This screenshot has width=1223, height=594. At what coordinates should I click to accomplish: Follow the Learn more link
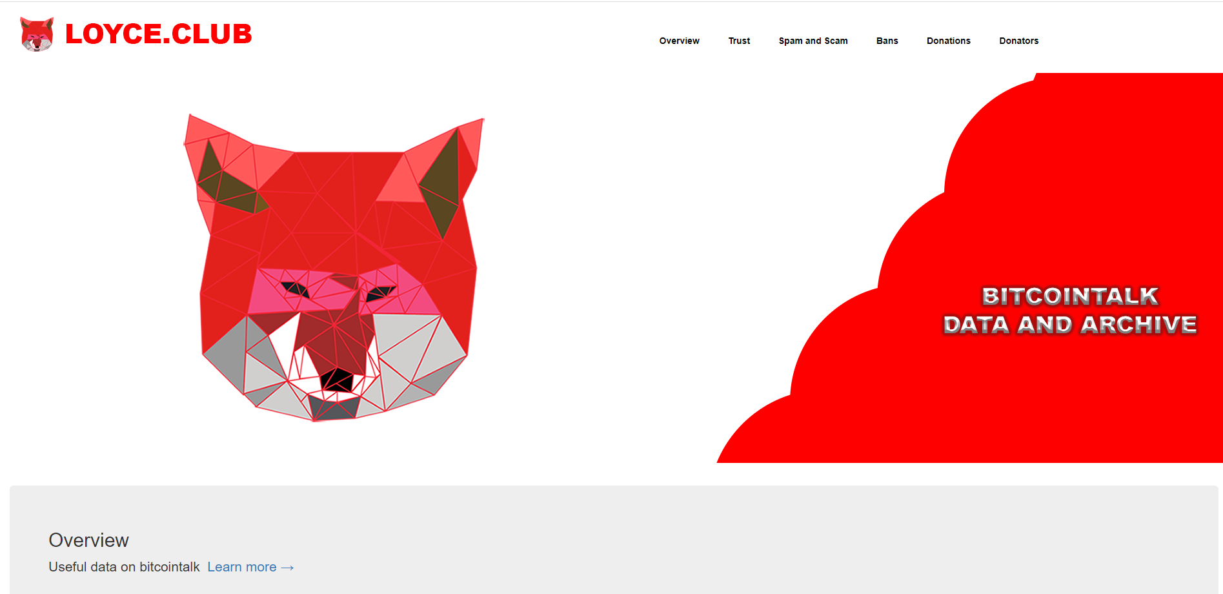(x=242, y=567)
